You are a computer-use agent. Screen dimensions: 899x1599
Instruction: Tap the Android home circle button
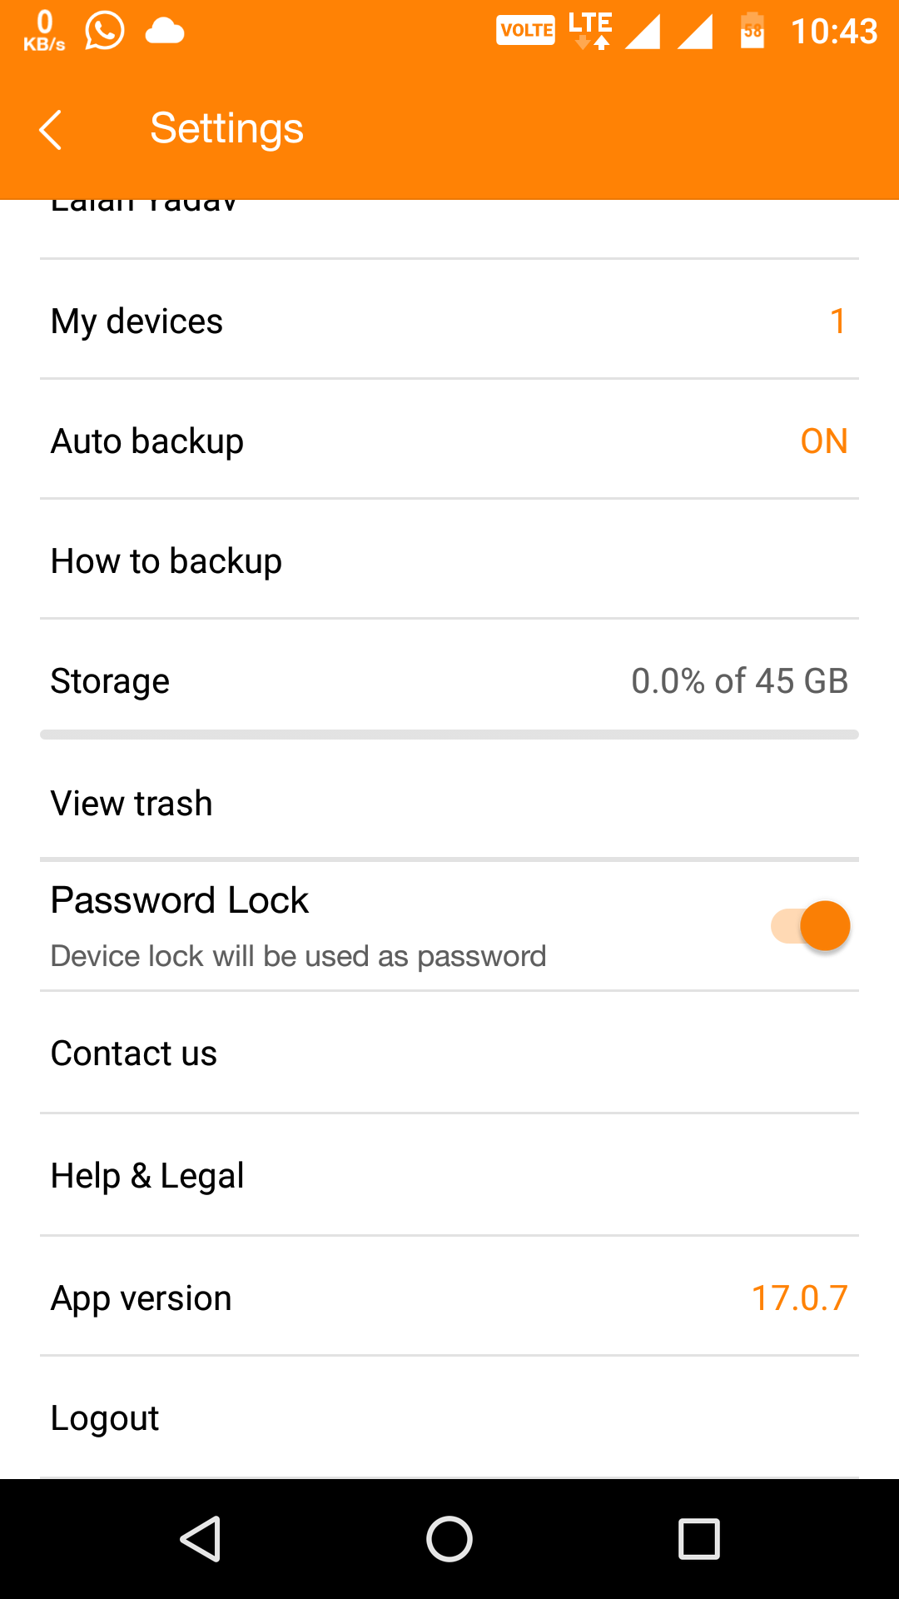(x=449, y=1538)
